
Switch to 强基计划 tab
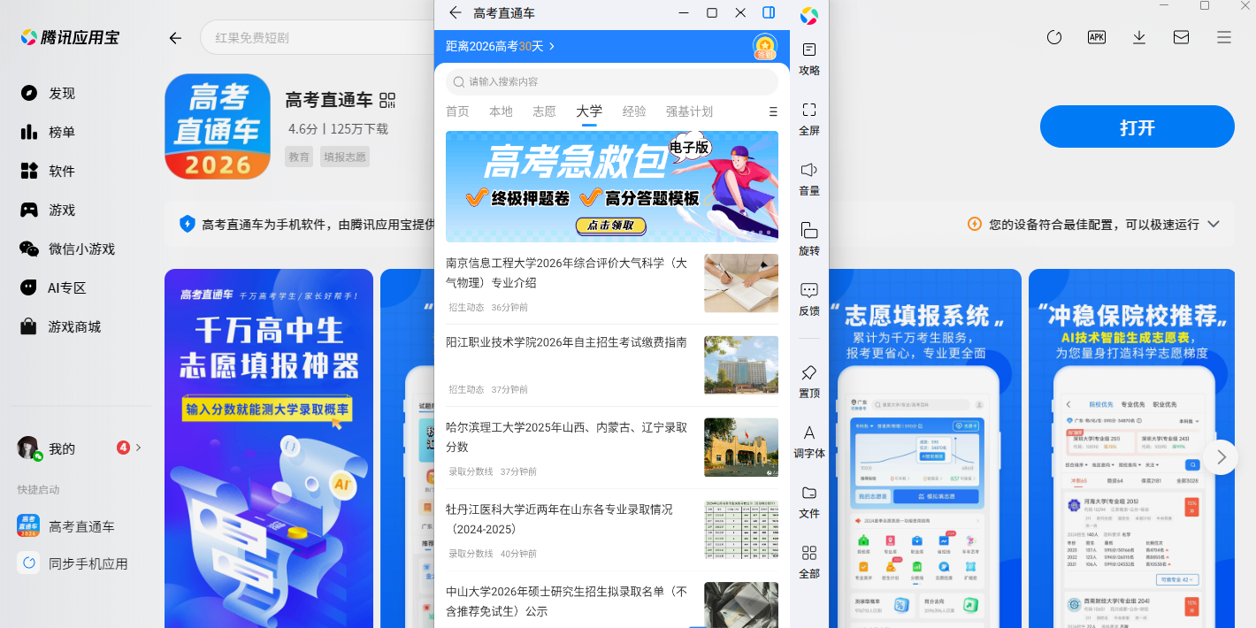689,111
